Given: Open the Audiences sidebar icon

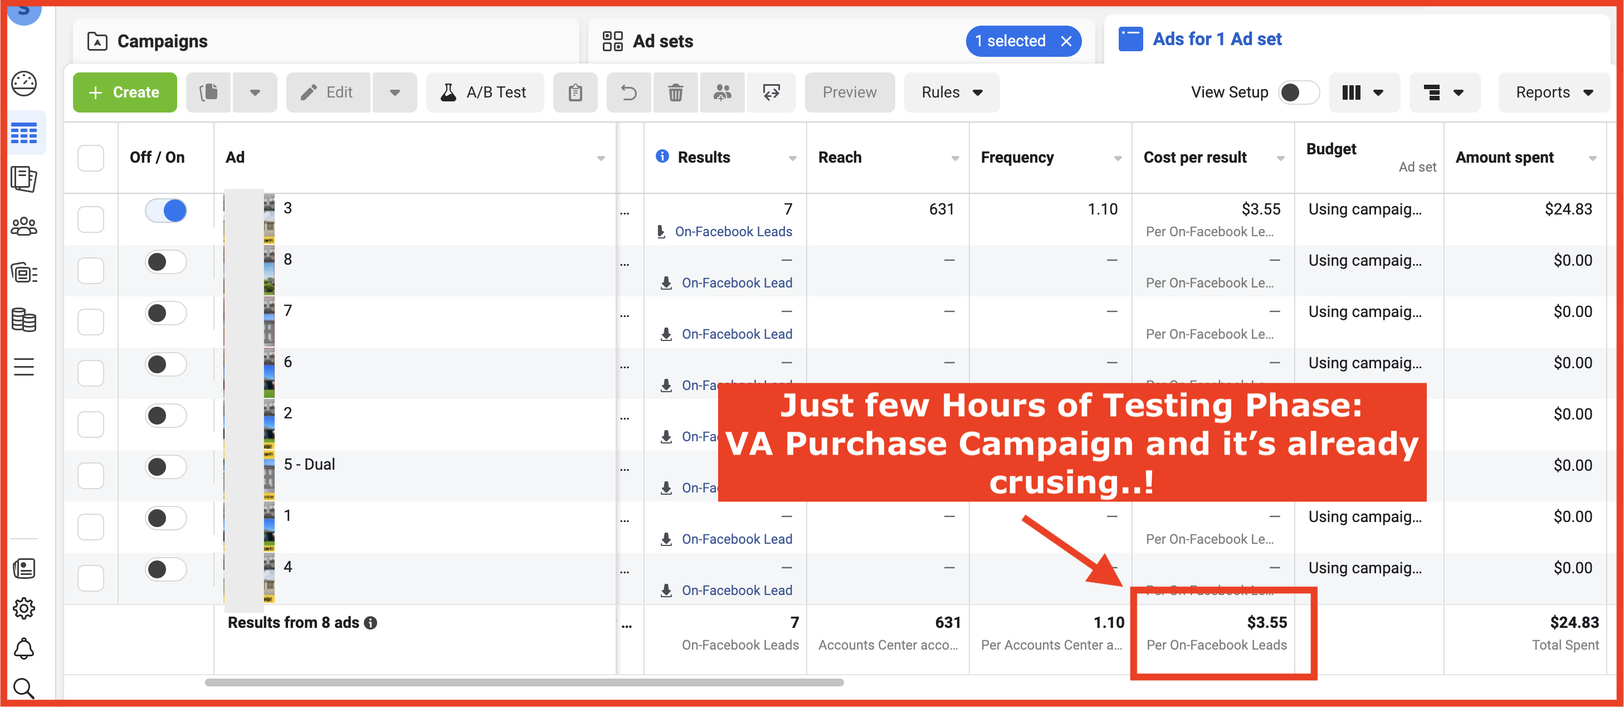Looking at the screenshot, I should [24, 226].
